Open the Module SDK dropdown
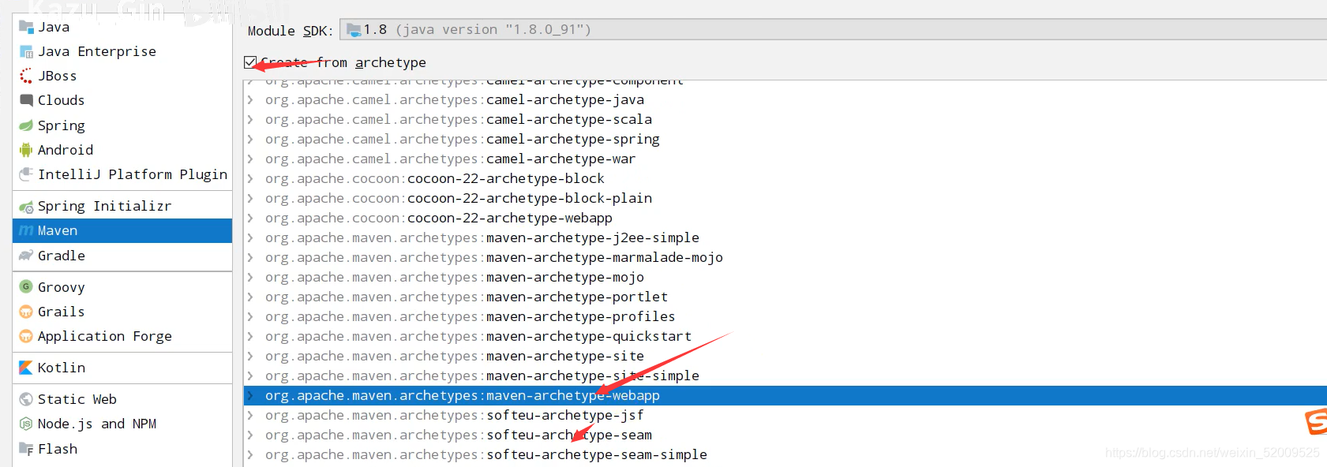Viewport: 1327px width, 467px height. click(x=833, y=30)
